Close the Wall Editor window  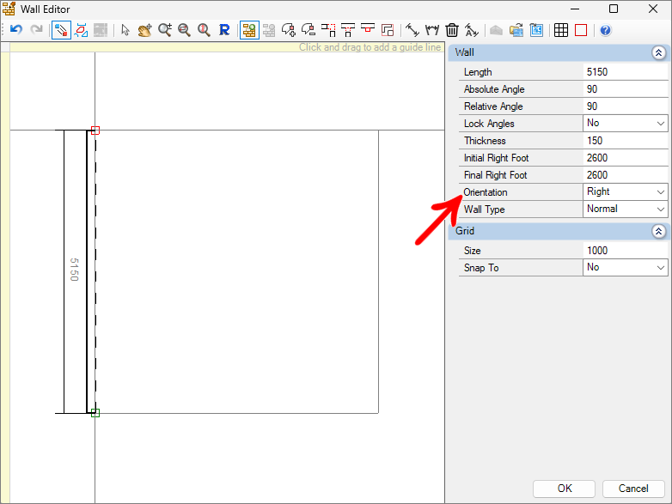653,9
